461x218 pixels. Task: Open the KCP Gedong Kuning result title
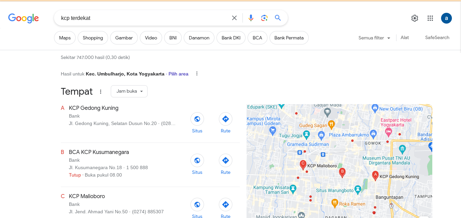pyautogui.click(x=94, y=108)
